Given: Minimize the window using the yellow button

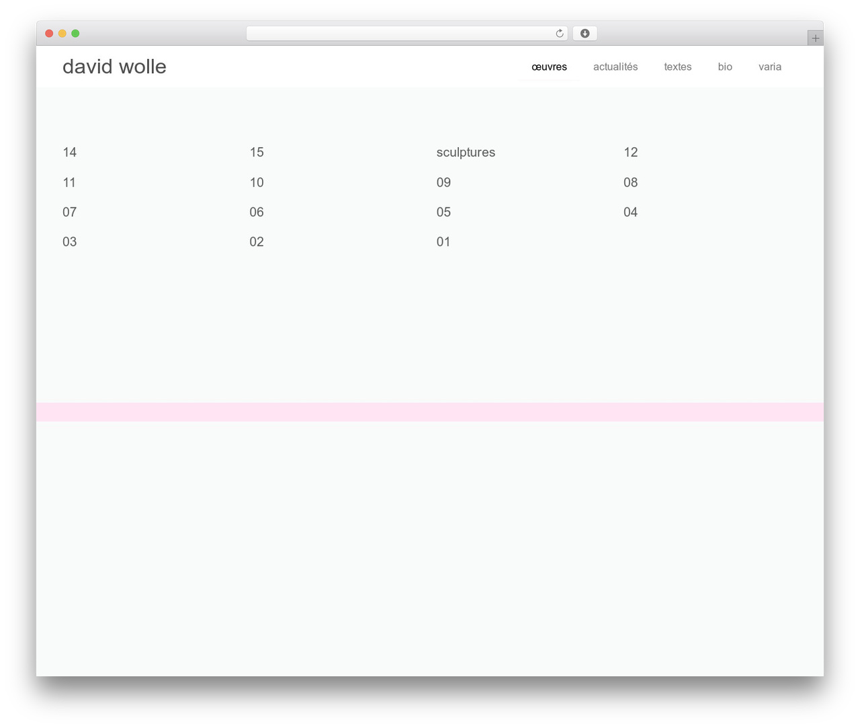Looking at the screenshot, I should click(x=62, y=34).
